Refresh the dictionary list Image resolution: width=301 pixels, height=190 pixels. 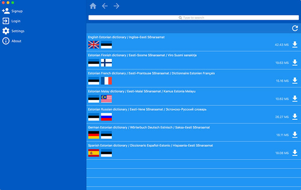(x=295, y=28)
